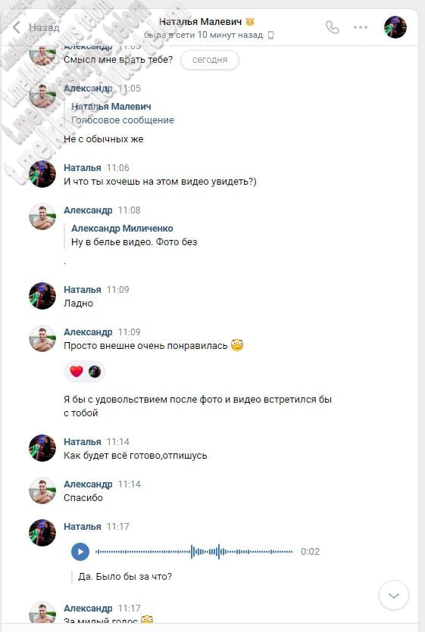Open the сегодня date badge
The height and width of the screenshot is (632, 425).
coord(210,60)
